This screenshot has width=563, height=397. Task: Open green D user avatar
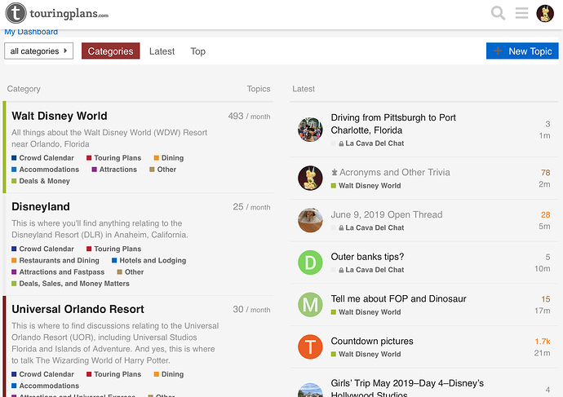[310, 262]
